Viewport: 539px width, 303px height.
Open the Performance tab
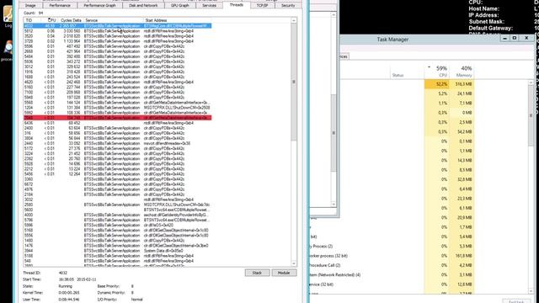60,6
